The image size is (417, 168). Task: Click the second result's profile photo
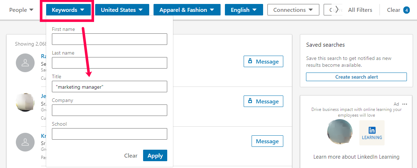[25, 102]
